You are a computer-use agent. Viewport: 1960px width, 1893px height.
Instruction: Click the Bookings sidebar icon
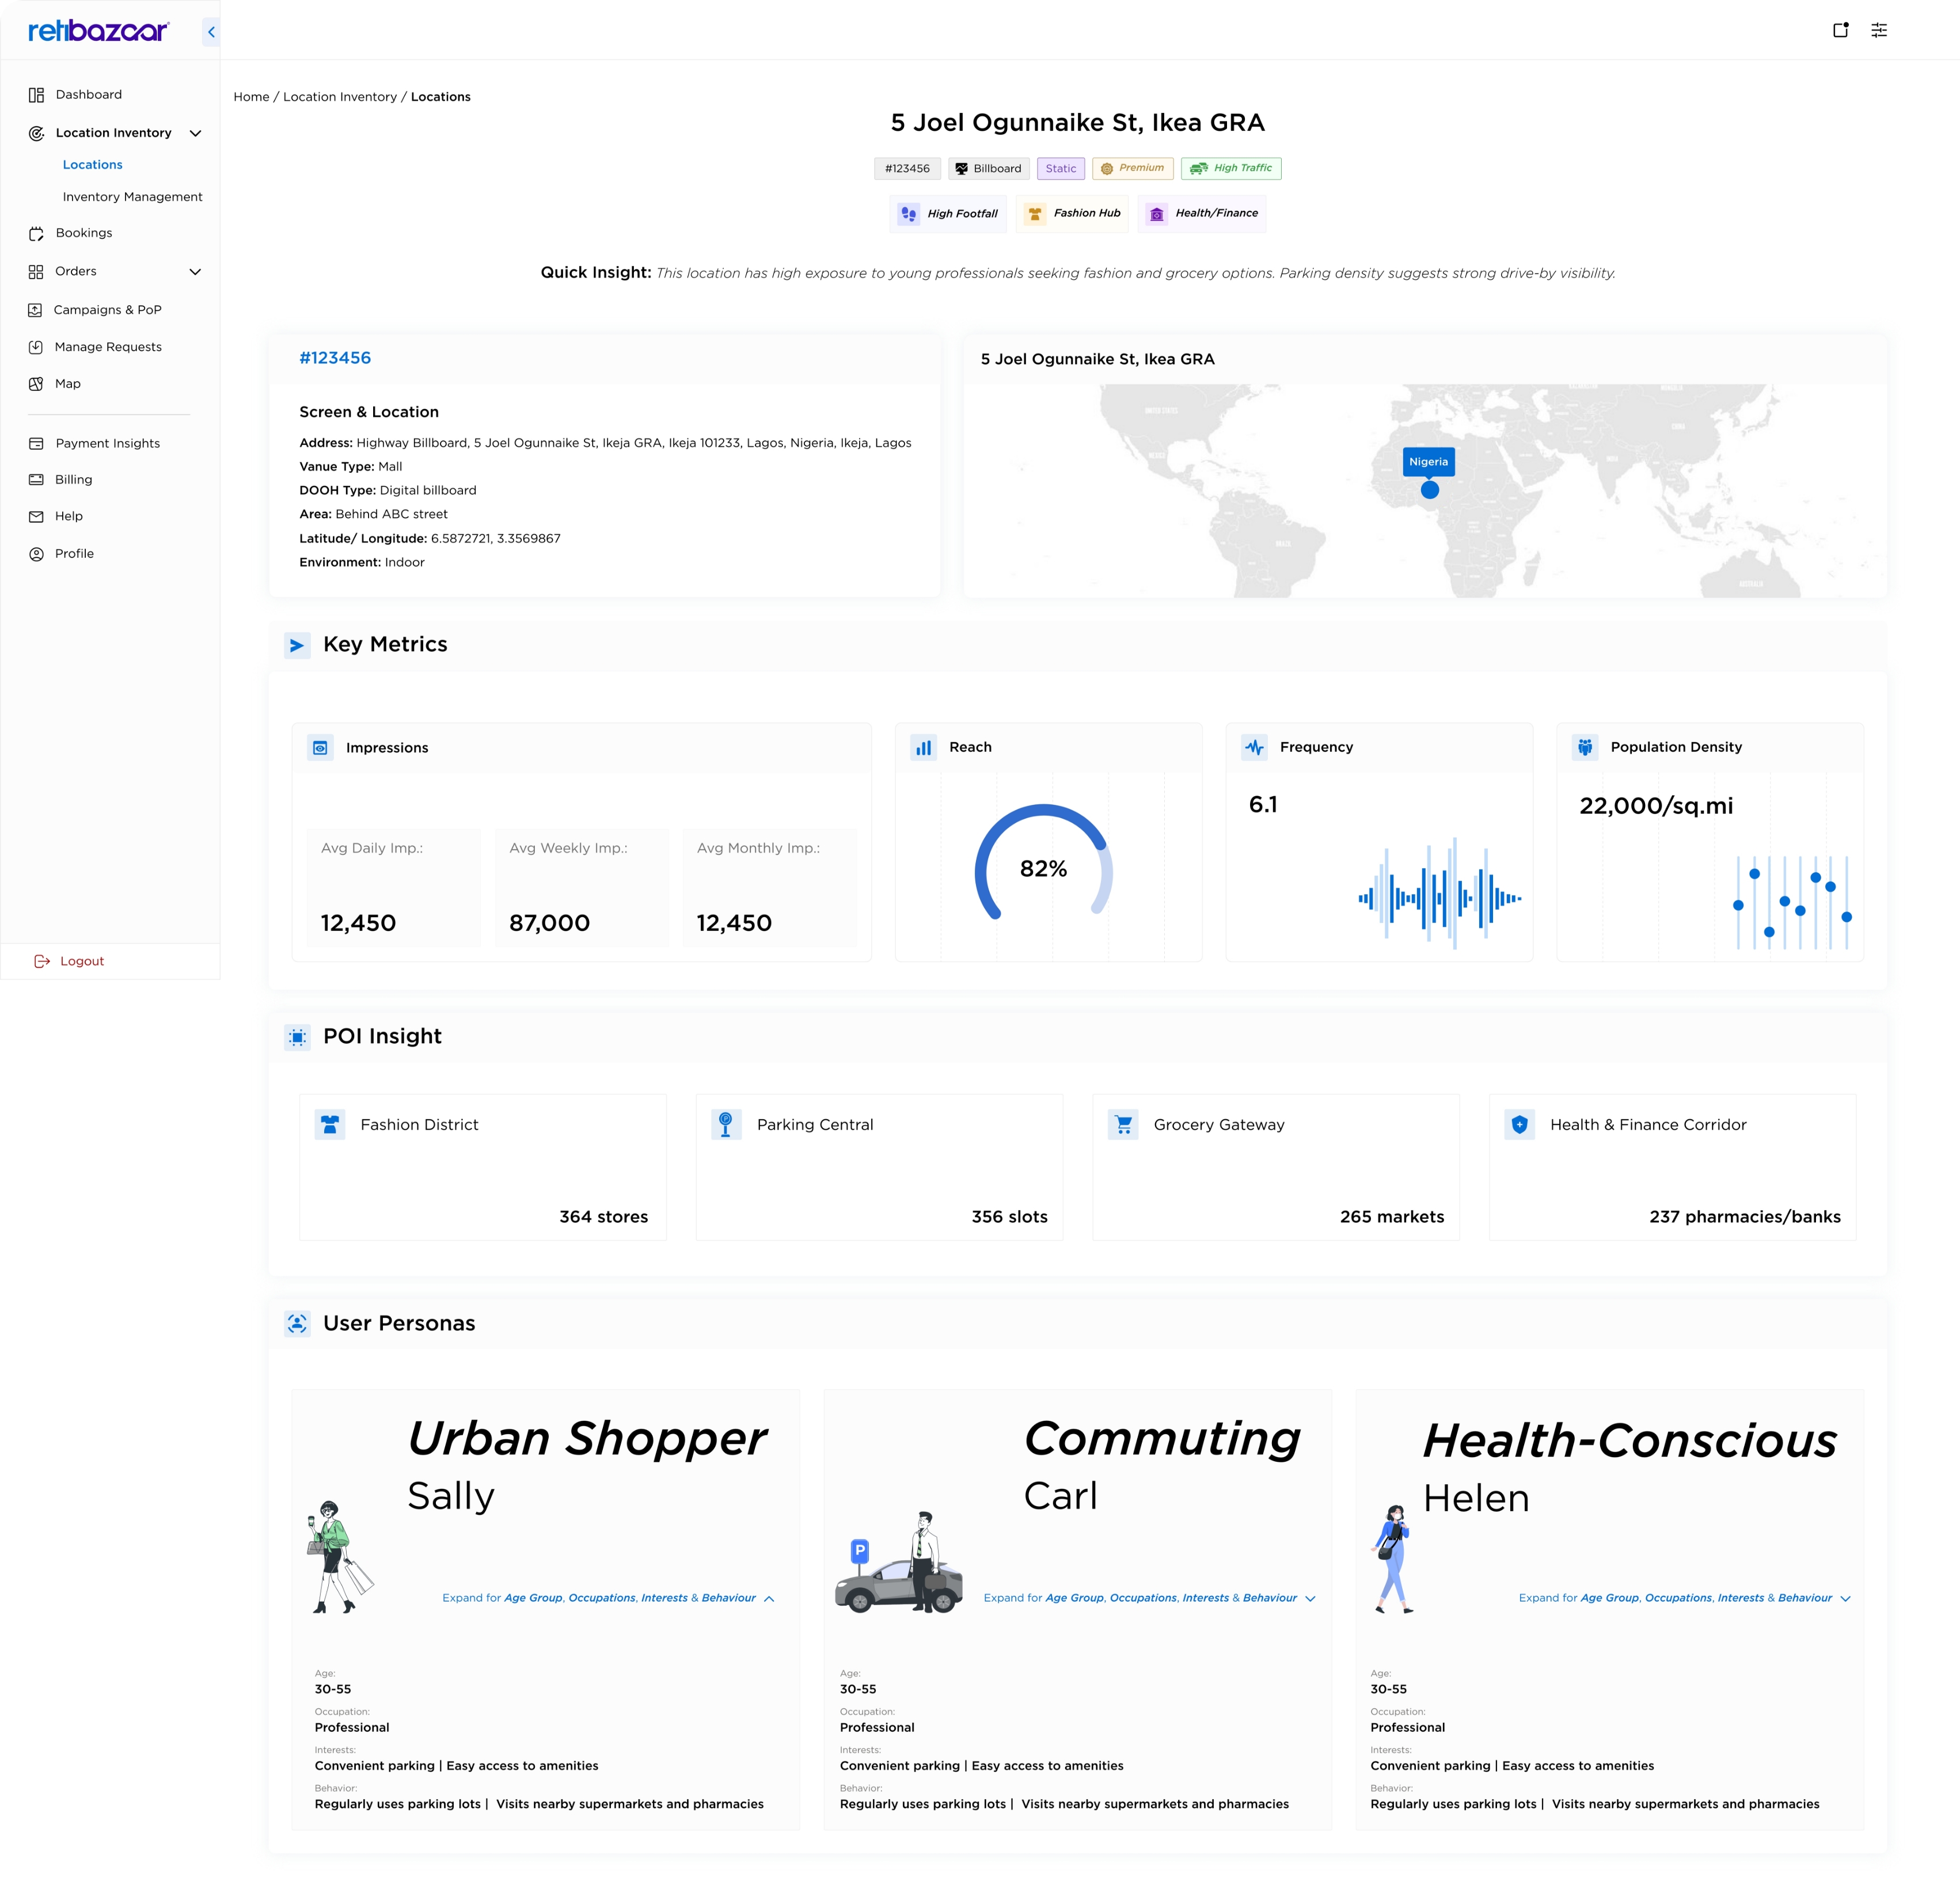tap(36, 233)
